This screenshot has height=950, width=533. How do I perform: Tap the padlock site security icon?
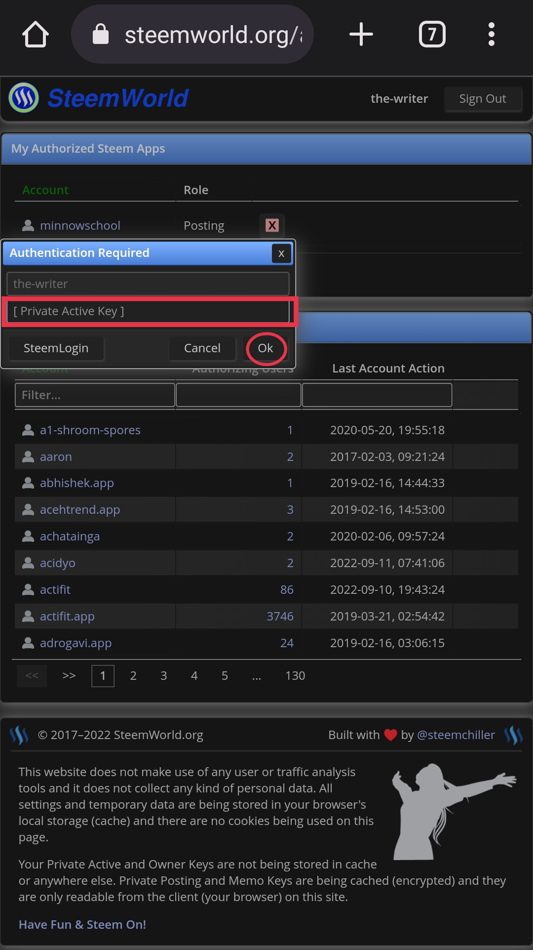pyautogui.click(x=101, y=34)
